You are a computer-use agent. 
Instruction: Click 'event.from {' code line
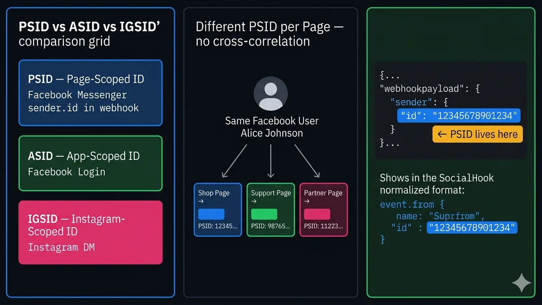[412, 204]
